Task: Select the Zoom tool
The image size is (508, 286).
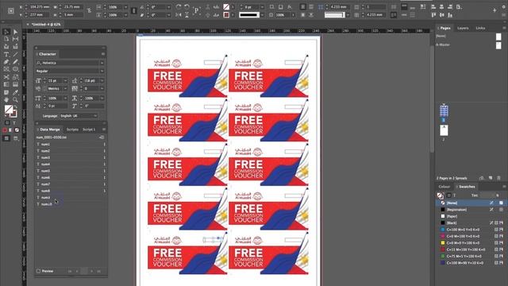Action: [15, 99]
